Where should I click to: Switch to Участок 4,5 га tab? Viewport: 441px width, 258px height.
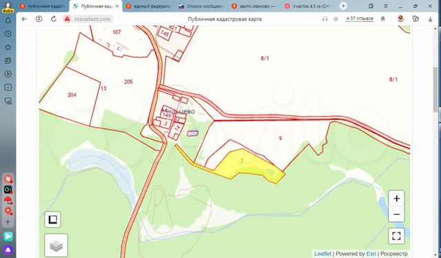[307, 6]
